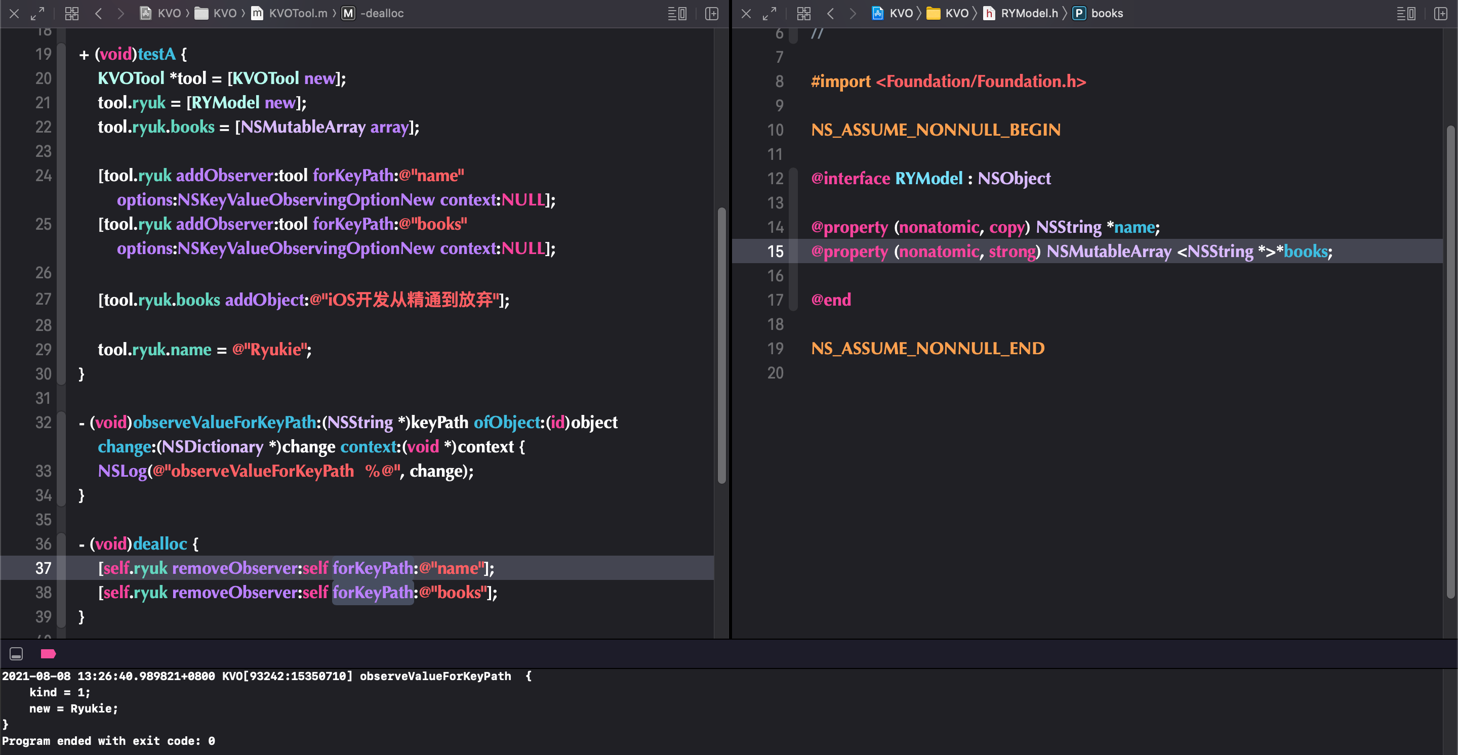Image resolution: width=1458 pixels, height=755 pixels.
Task: Add new editor beside KVOTool.m pane
Action: 711,13
